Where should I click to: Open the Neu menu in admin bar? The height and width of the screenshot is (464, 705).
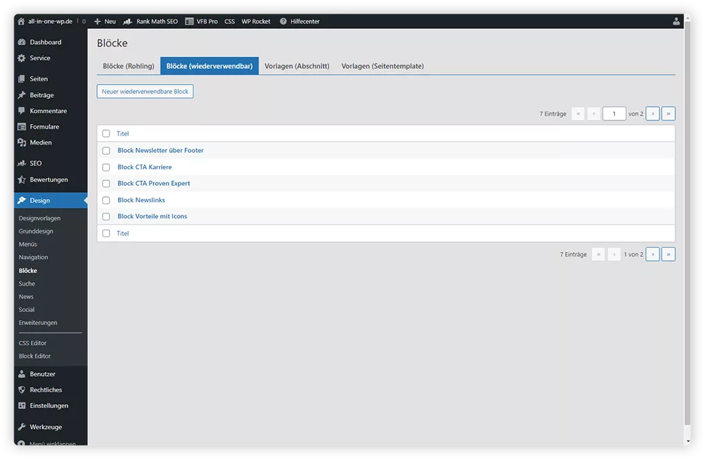pos(105,21)
